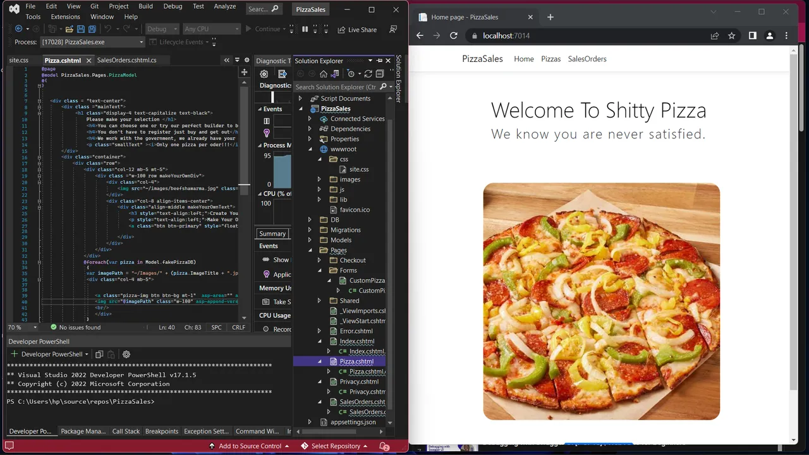Image resolution: width=809 pixels, height=455 pixels.
Task: Click the pizza photo on the web page
Action: click(x=602, y=301)
